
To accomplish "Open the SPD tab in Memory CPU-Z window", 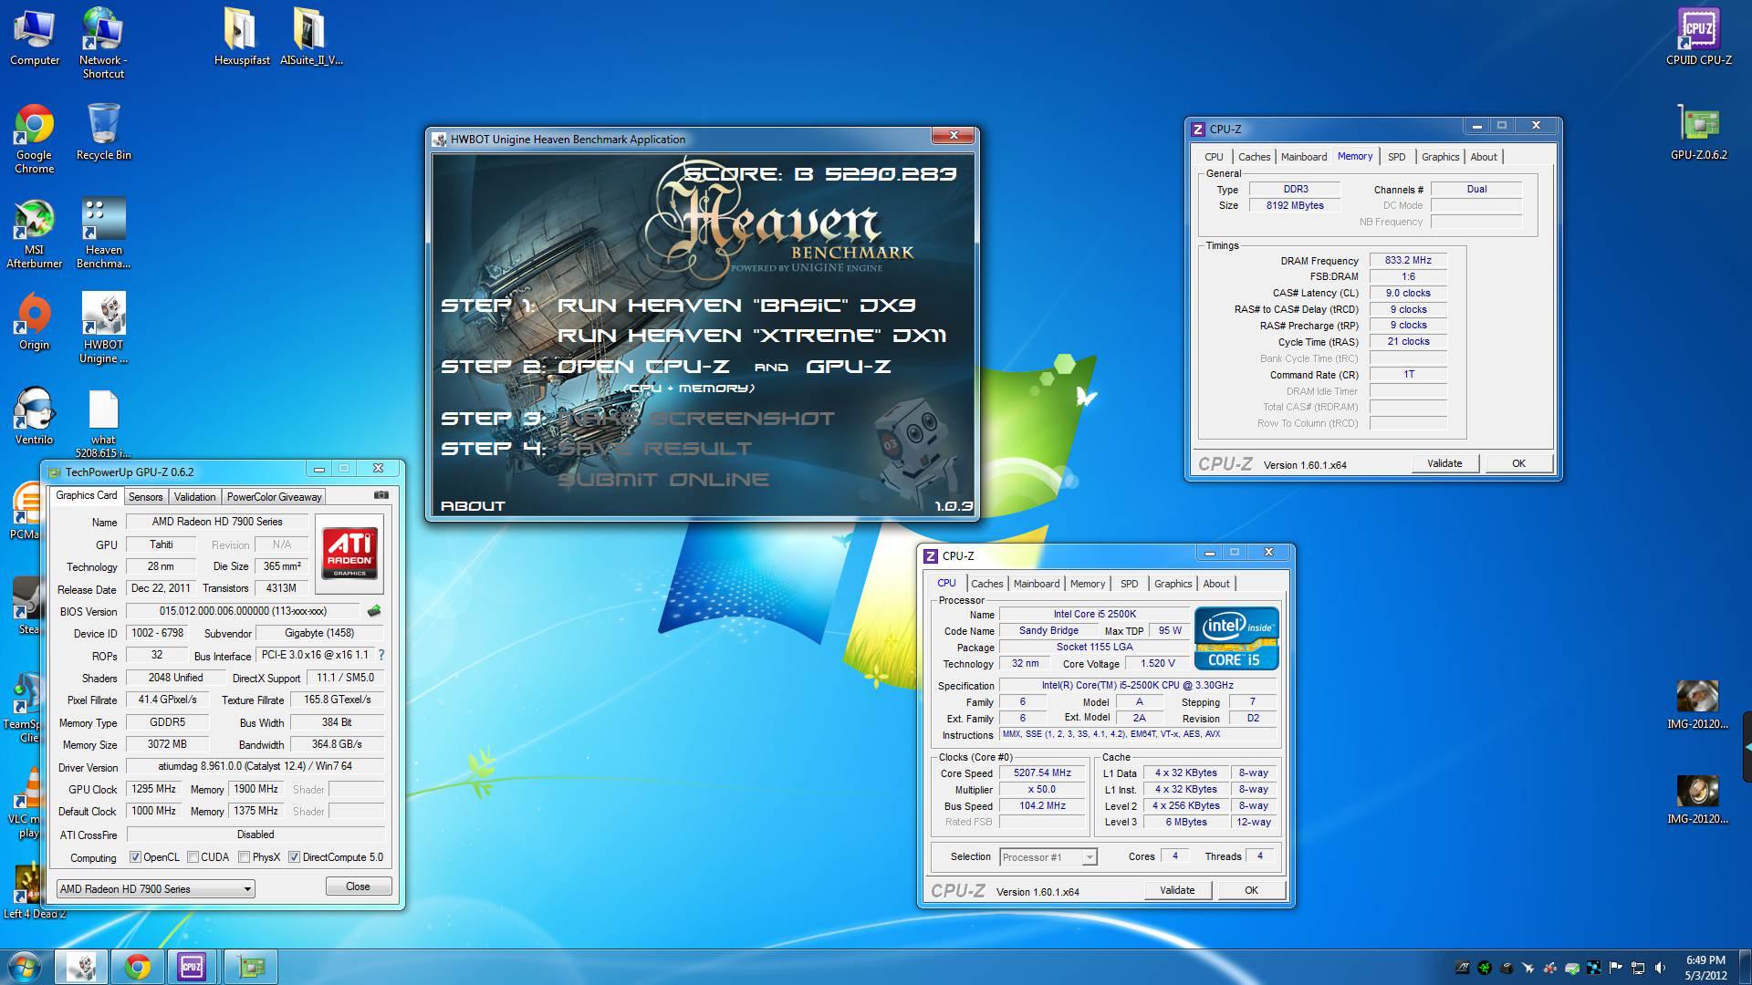I will point(1396,157).
